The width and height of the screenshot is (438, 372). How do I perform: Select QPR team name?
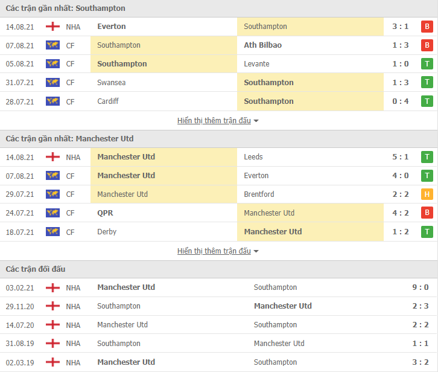(x=105, y=213)
